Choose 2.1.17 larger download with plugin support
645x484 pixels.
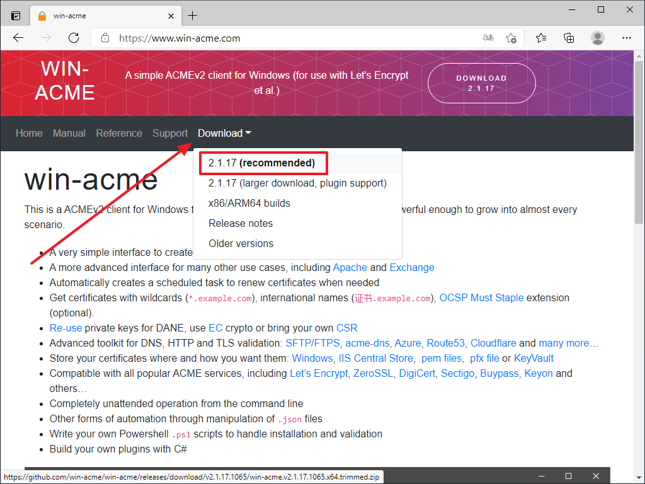click(x=297, y=183)
